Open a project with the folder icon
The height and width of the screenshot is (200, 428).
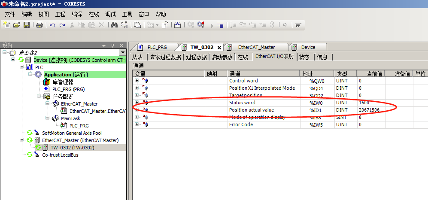pos(17,25)
